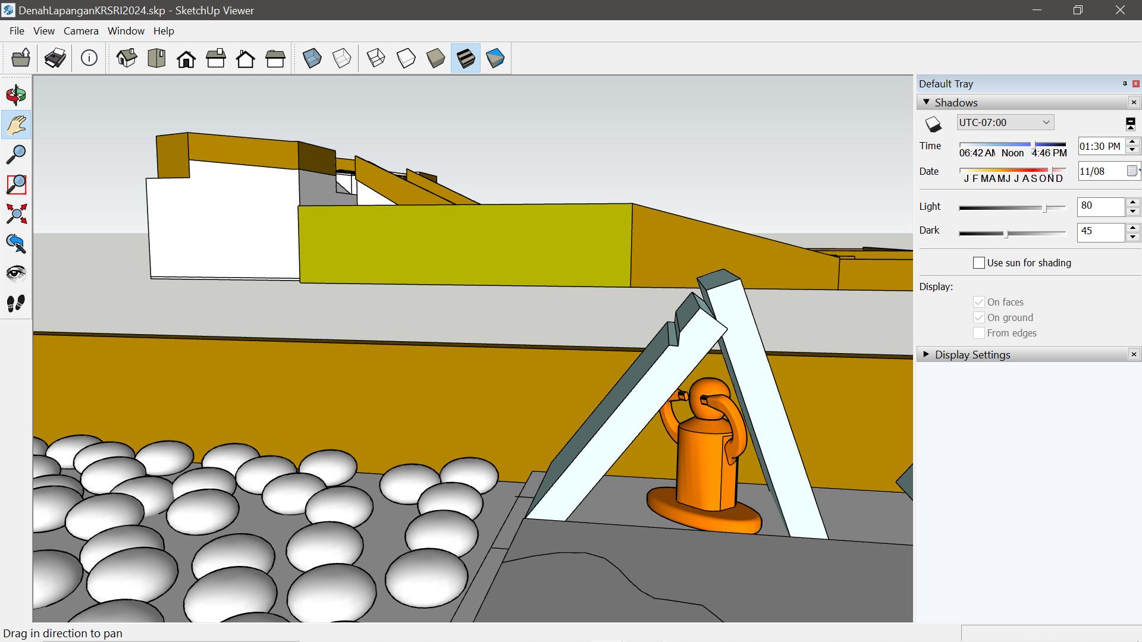Collapse the Shadows panel triangle
This screenshot has width=1142, height=642.
926,102
